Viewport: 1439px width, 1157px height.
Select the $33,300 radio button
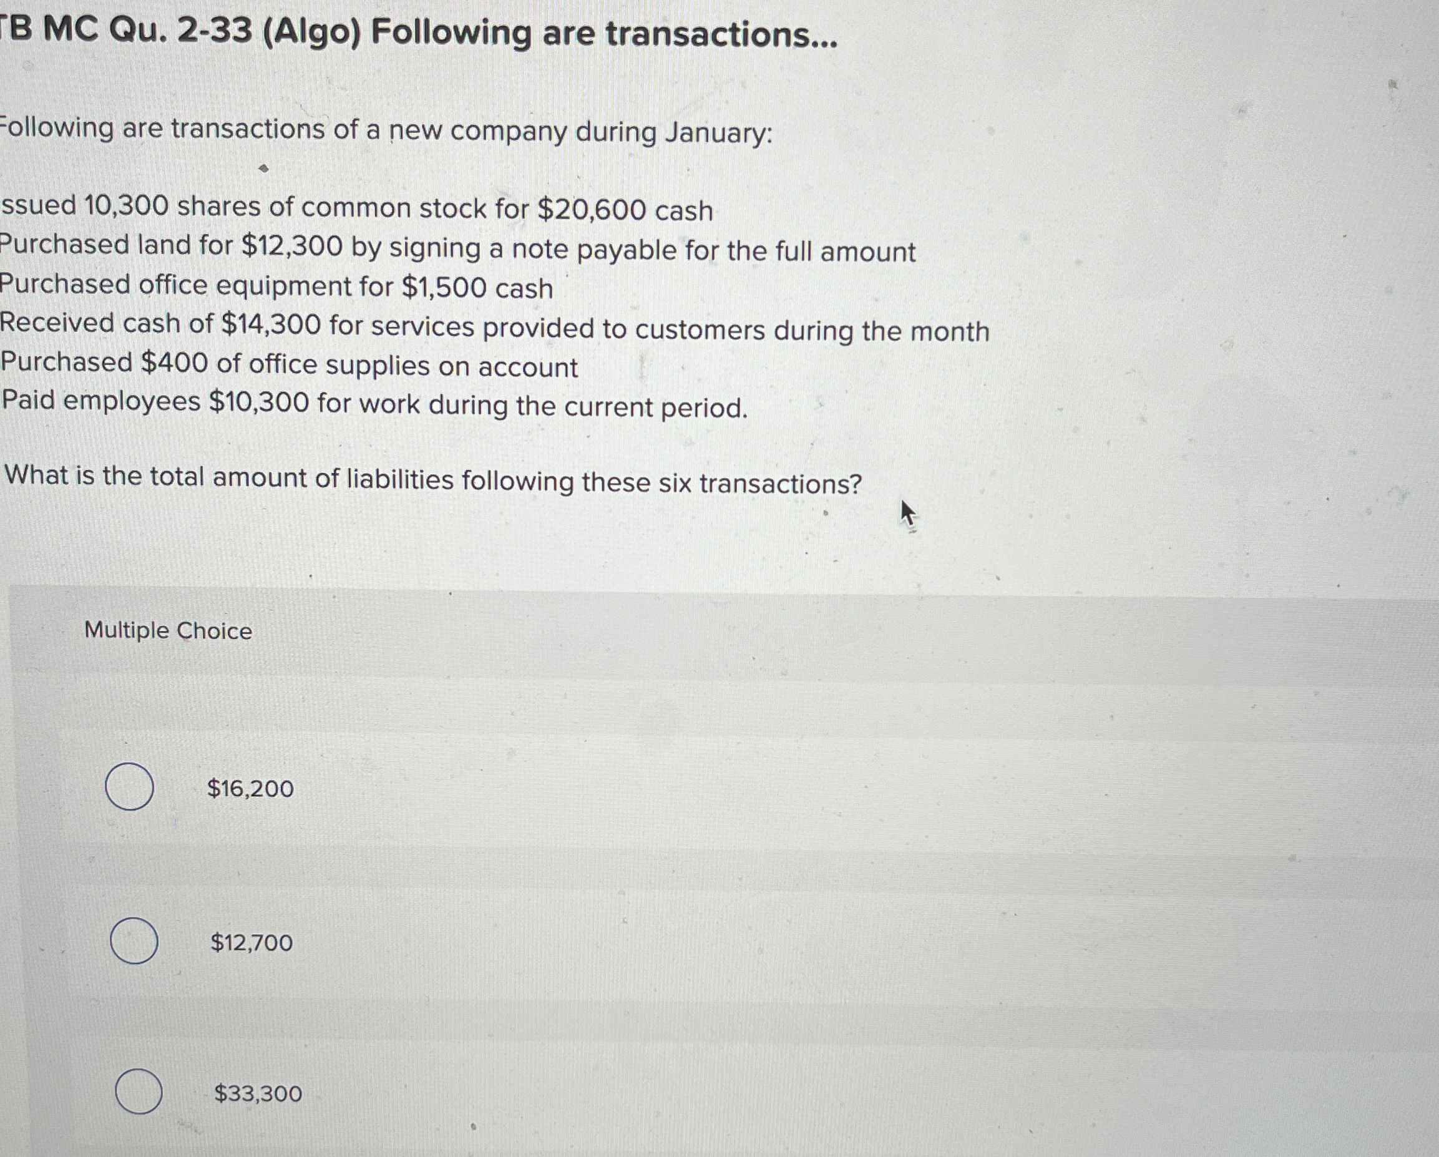coord(141,1092)
